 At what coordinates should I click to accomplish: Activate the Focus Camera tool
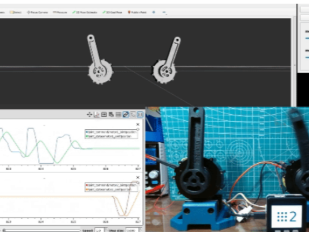pos(38,12)
